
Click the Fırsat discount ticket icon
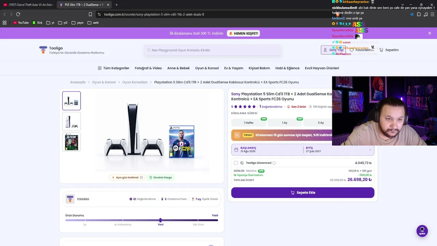pyautogui.click(x=237, y=135)
